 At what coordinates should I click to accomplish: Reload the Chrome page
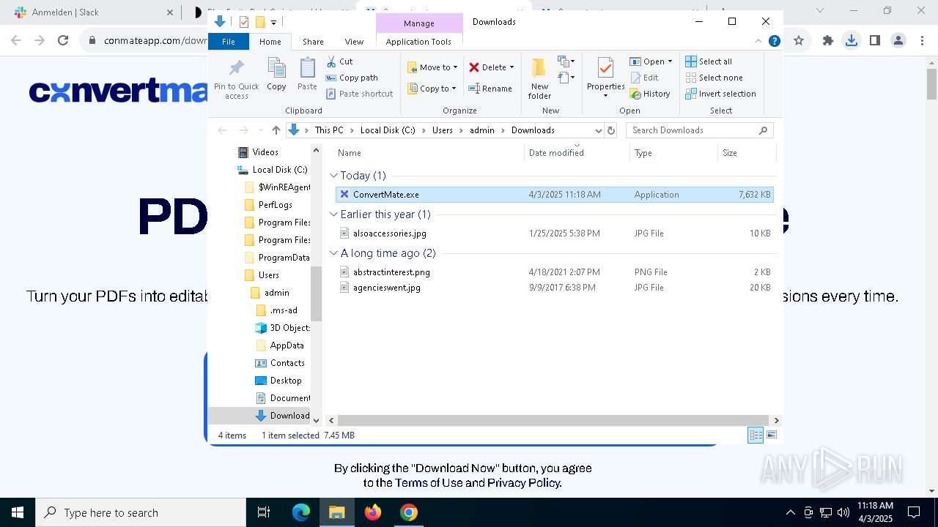(x=63, y=41)
